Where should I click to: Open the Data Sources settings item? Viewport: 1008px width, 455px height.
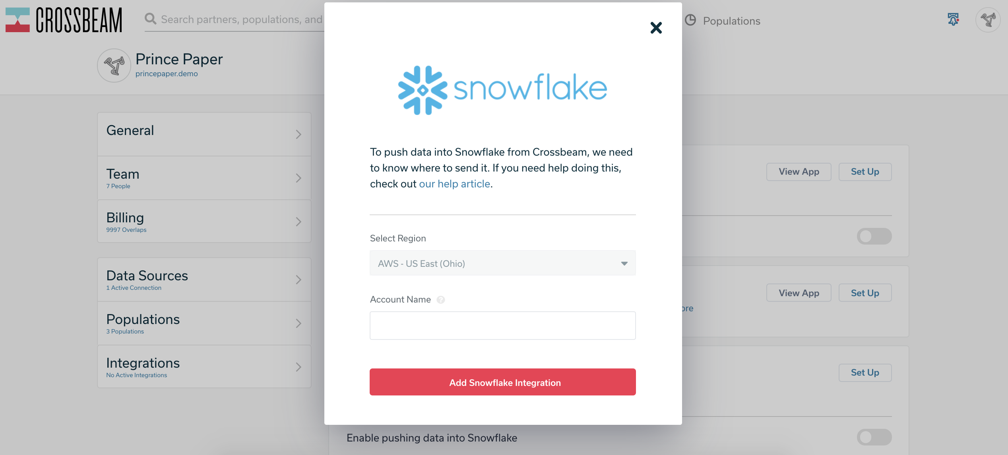[204, 280]
